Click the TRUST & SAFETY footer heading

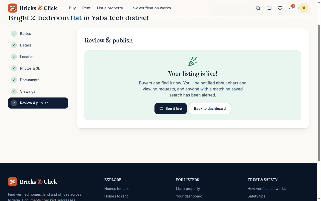coord(263,180)
